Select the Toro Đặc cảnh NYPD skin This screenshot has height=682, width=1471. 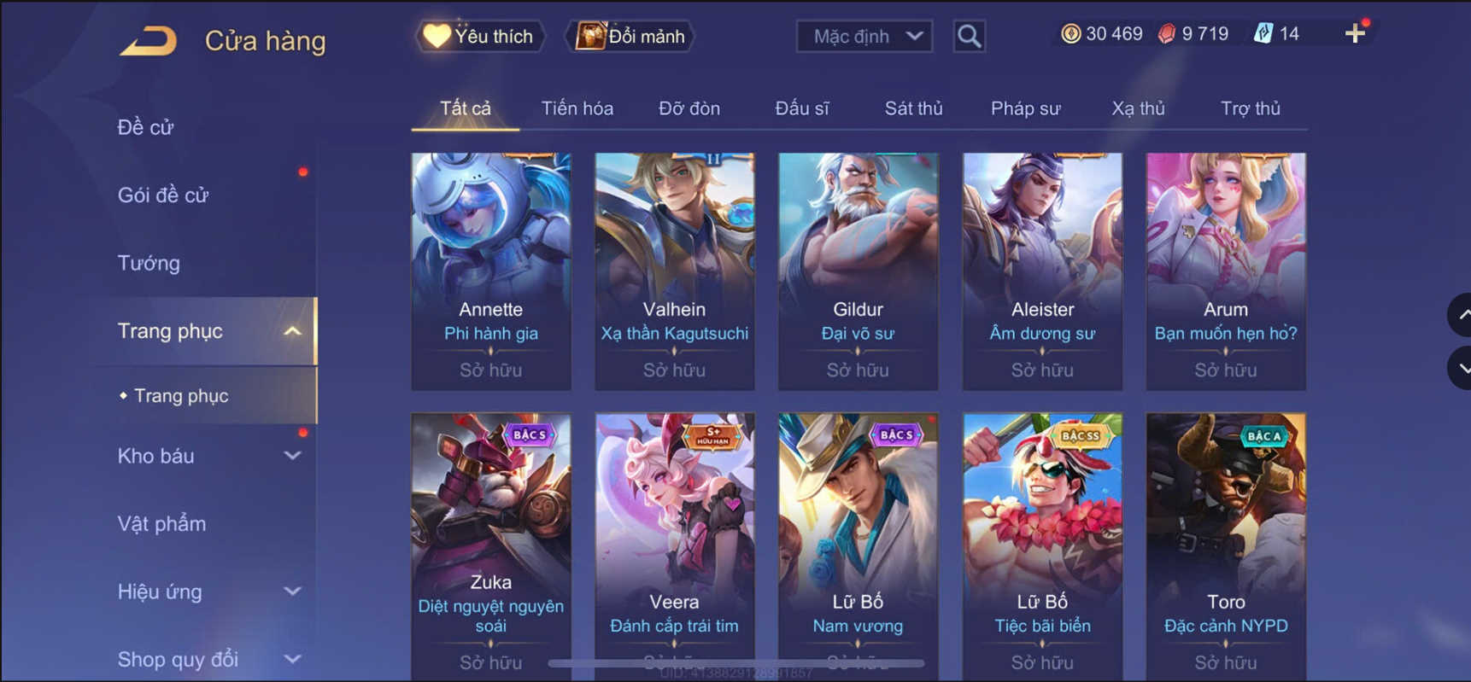pyautogui.click(x=1226, y=546)
